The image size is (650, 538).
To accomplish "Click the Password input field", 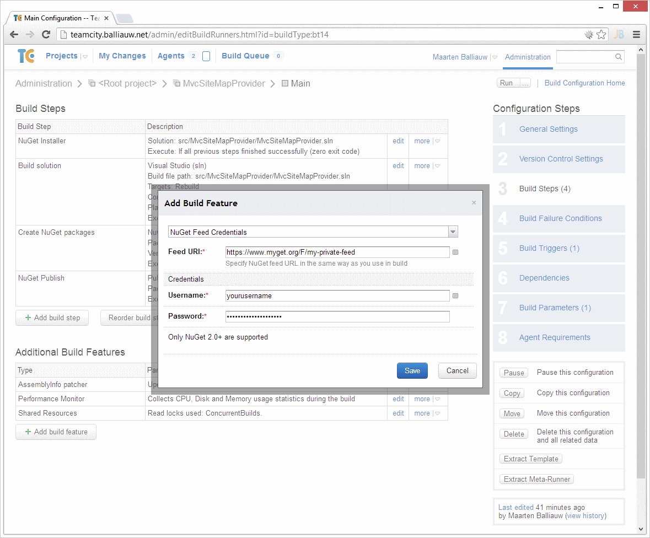I will [x=337, y=316].
